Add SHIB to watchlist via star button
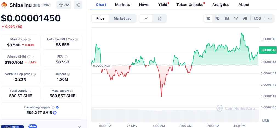This screenshot has width=277, height=128. click(x=64, y=5)
